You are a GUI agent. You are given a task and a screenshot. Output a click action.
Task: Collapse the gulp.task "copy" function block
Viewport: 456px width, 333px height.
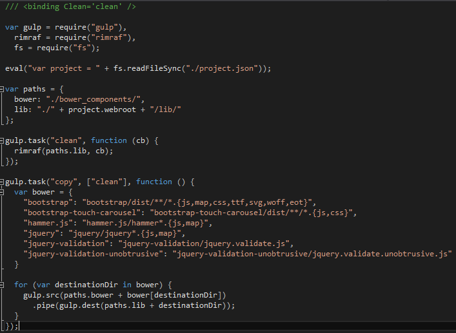point(3,182)
